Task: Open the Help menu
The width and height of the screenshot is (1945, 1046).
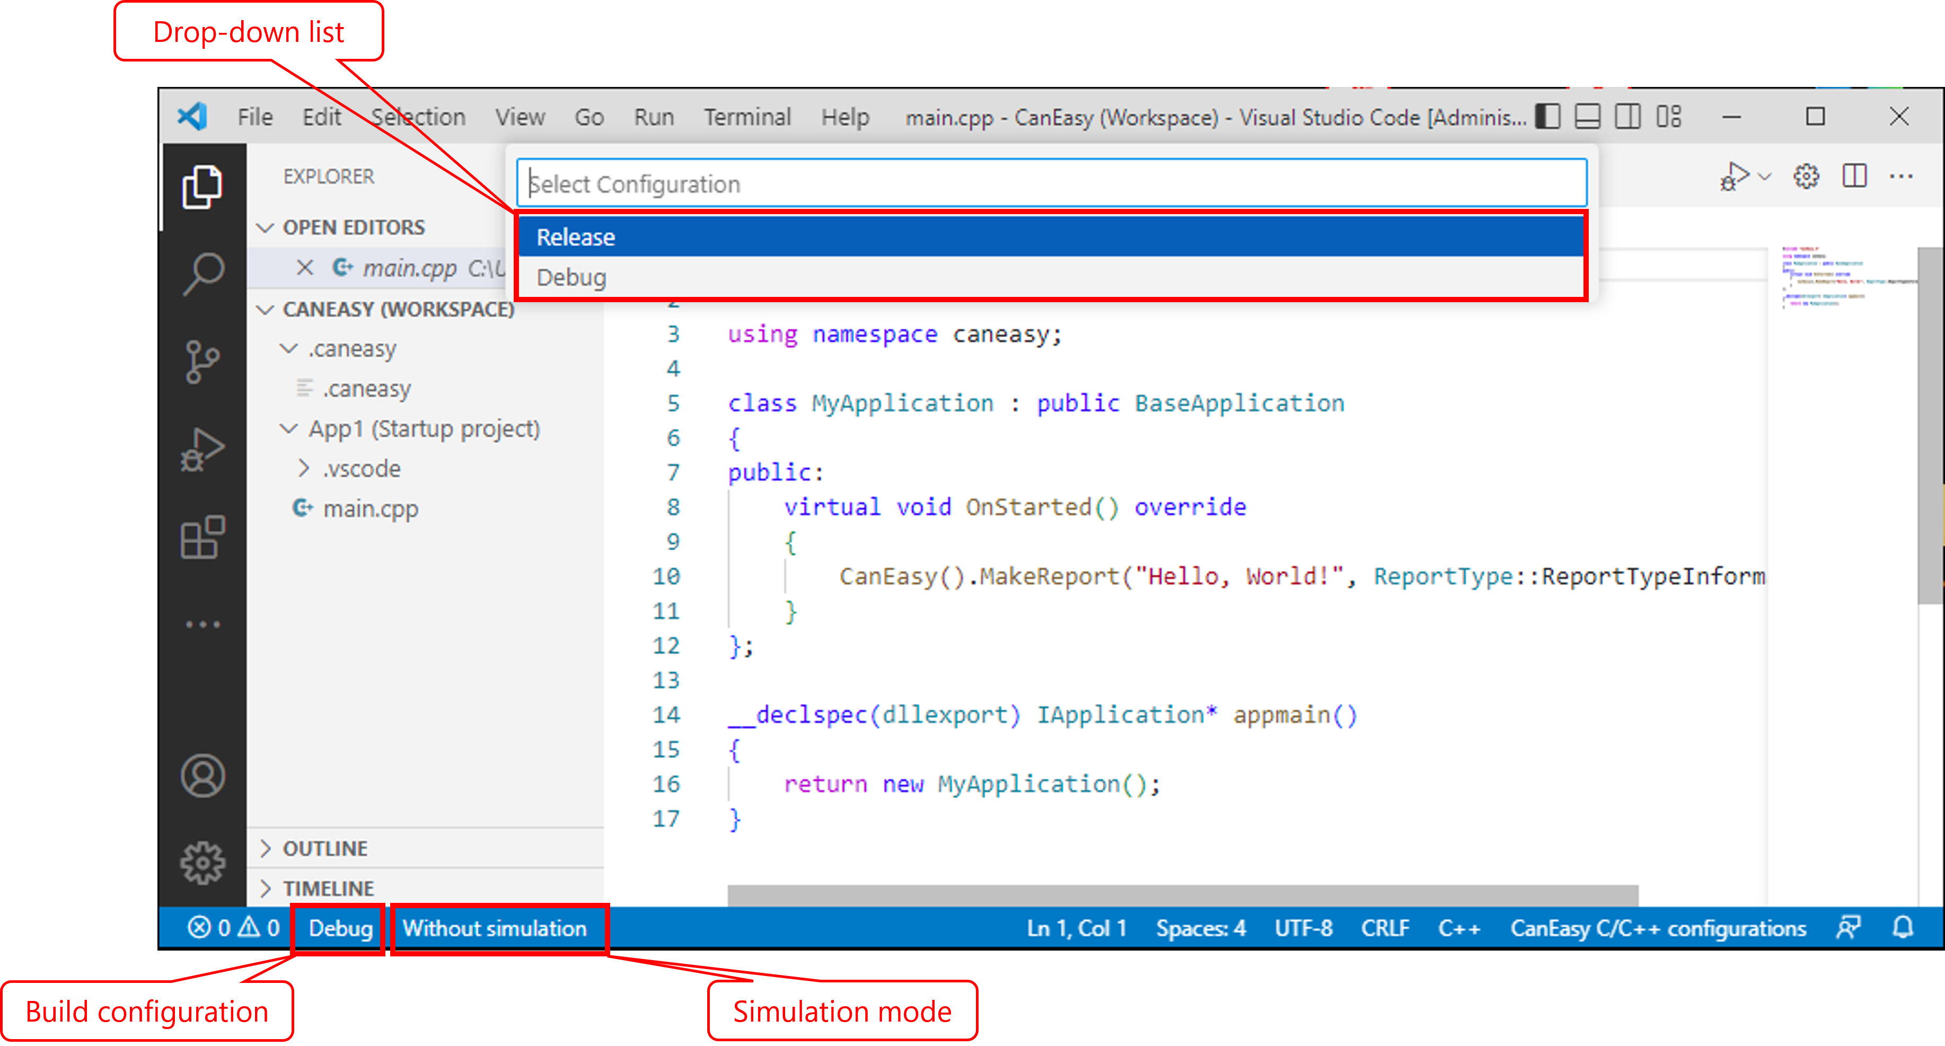Action: point(845,117)
